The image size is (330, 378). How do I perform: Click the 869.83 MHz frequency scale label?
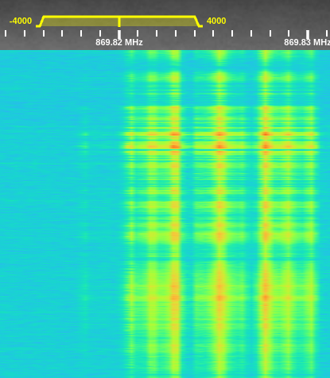307,42
